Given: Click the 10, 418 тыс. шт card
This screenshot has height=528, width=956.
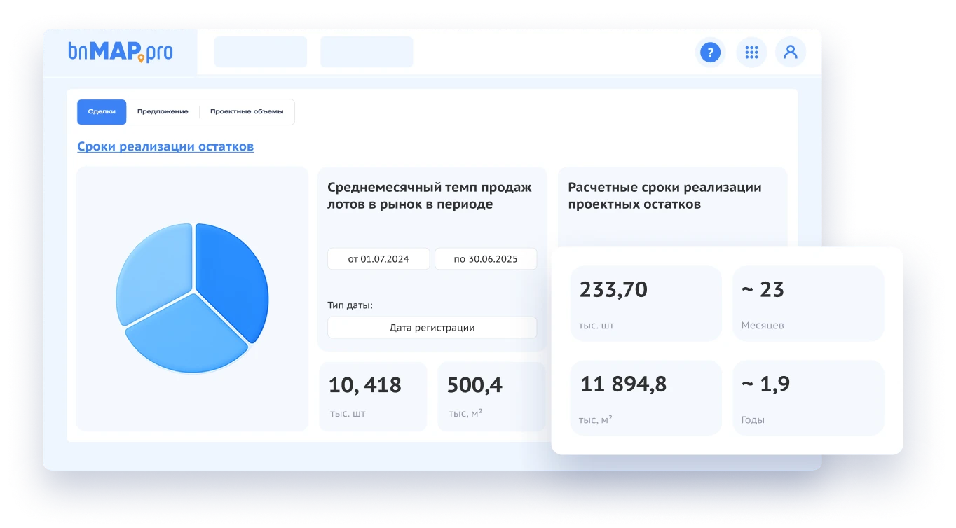Looking at the screenshot, I should (373, 396).
